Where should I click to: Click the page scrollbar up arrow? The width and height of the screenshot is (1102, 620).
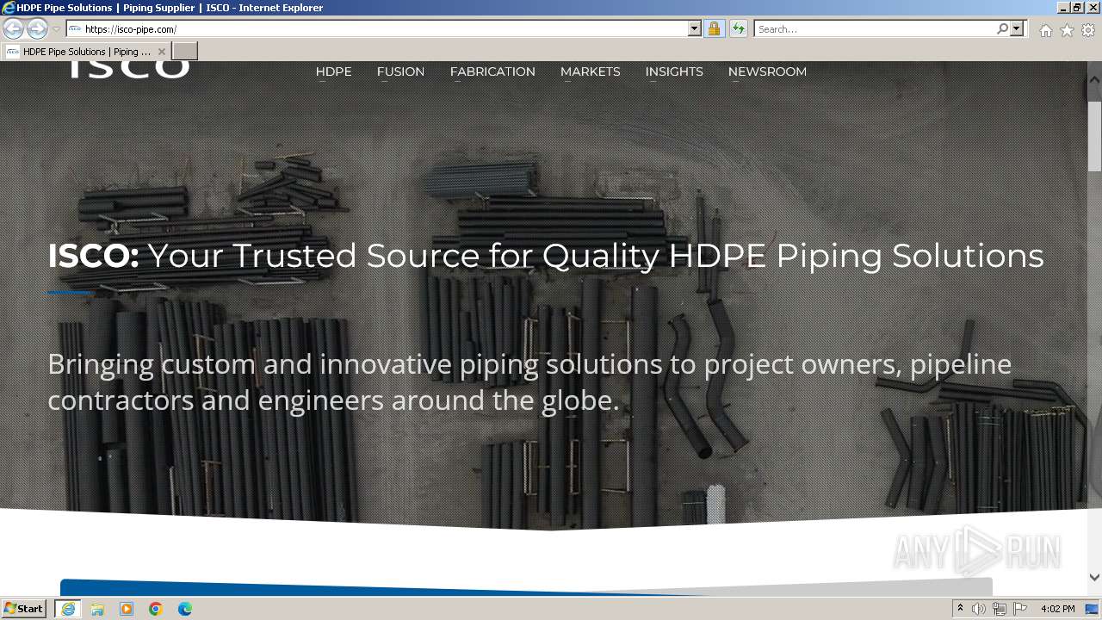tap(1094, 79)
